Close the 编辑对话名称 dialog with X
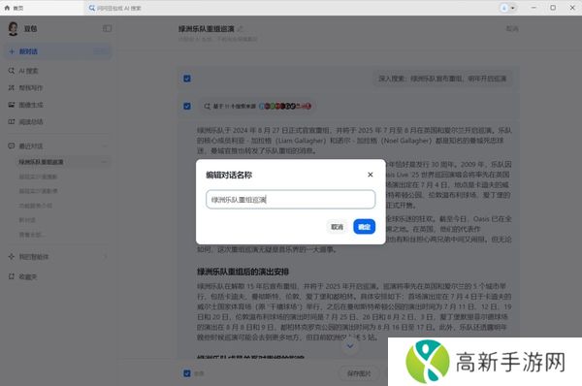The width and height of the screenshot is (582, 386). click(x=371, y=175)
